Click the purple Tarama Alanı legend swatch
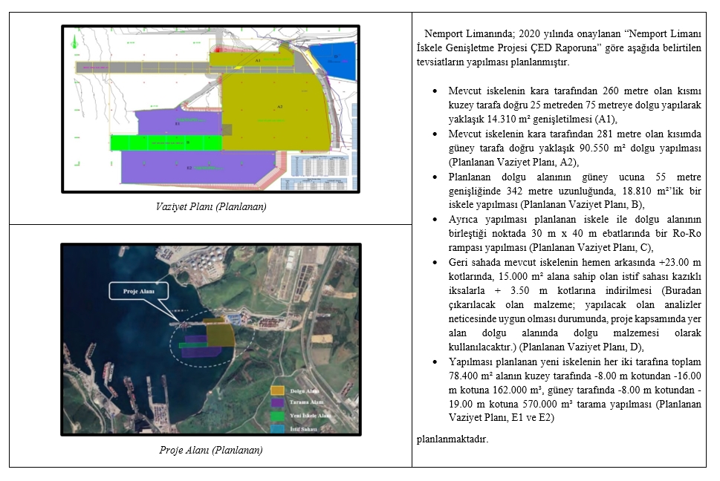This screenshot has width=720, height=481. click(x=278, y=402)
